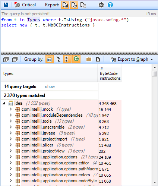Click "14 query targets" text

click(x=20, y=86)
